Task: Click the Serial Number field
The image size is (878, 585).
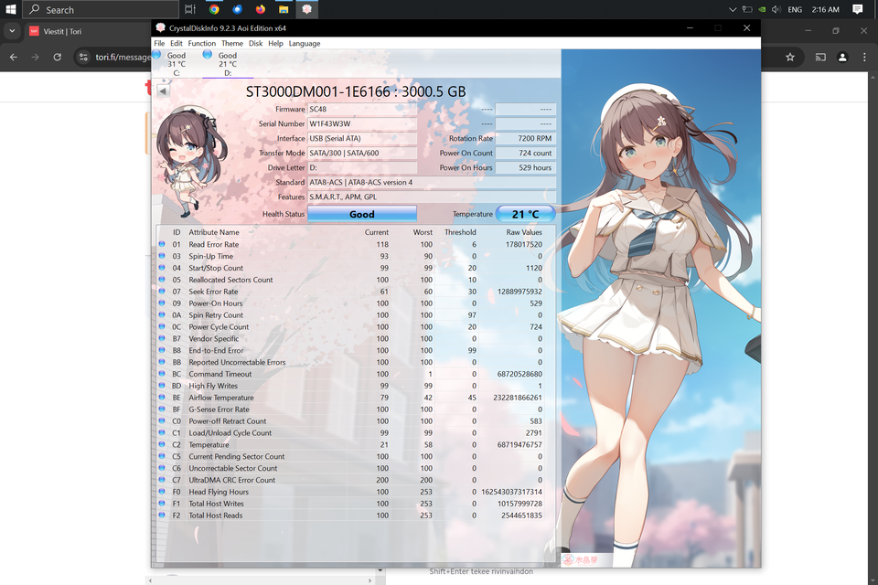Action: pyautogui.click(x=362, y=123)
